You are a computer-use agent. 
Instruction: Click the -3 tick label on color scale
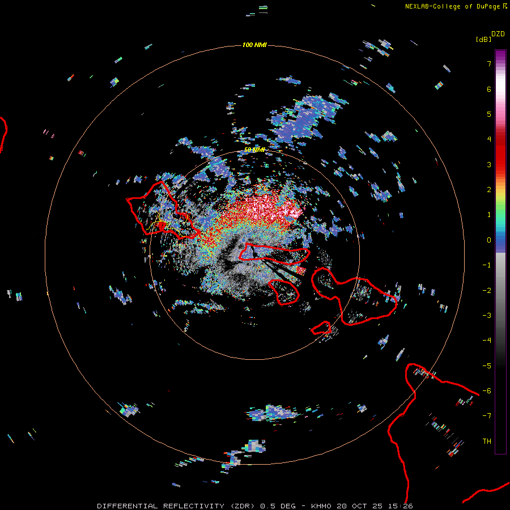[487, 315]
